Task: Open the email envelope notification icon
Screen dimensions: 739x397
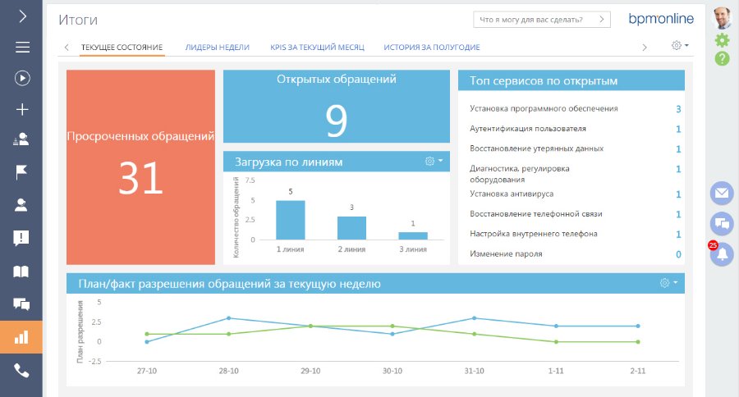Action: (722, 193)
